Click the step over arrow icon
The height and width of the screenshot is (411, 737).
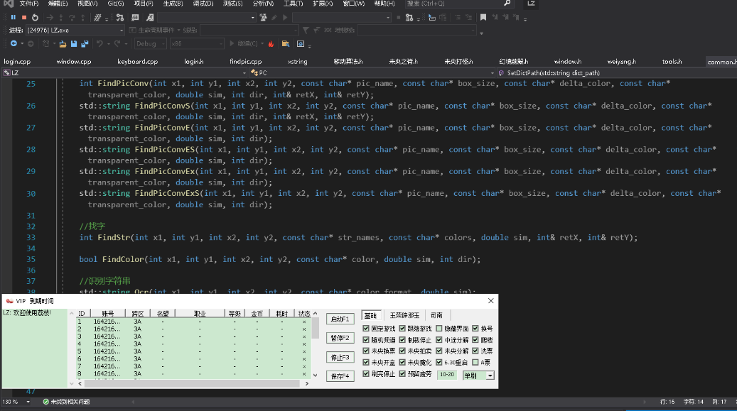click(x=72, y=17)
